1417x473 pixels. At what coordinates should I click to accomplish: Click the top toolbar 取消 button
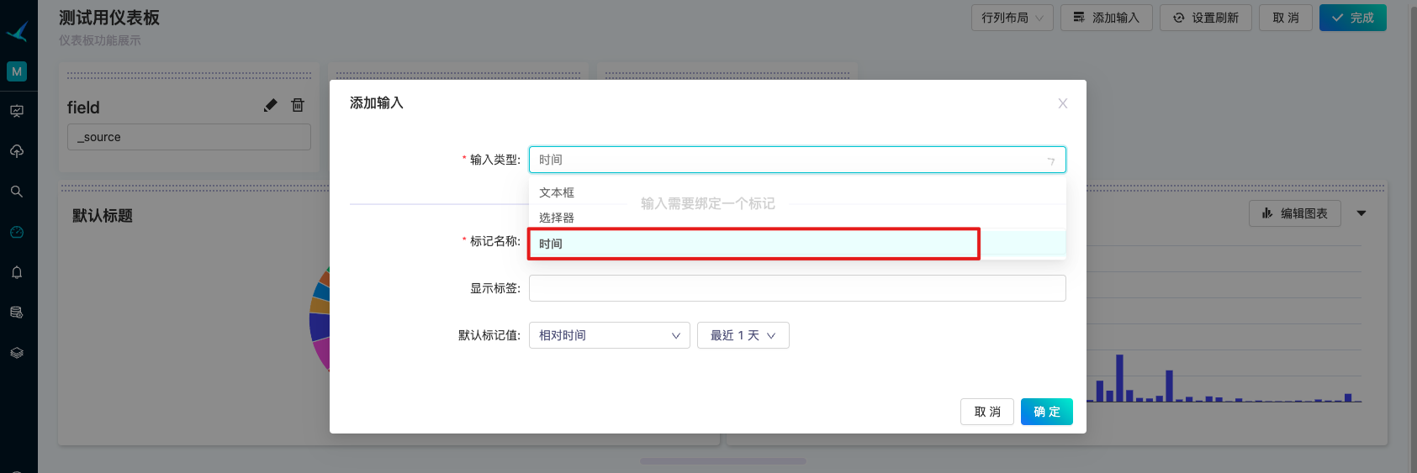click(1286, 18)
